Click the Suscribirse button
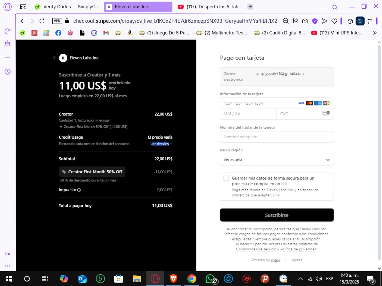The height and width of the screenshot is (286, 382). 277,215
